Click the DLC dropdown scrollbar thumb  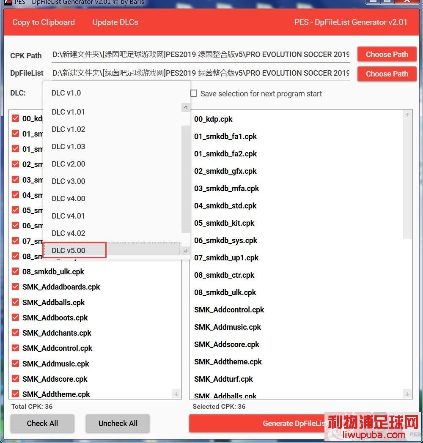pos(186,179)
